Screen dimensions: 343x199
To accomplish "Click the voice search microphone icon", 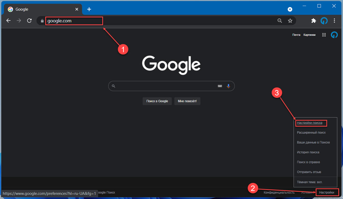I will coord(228,86).
